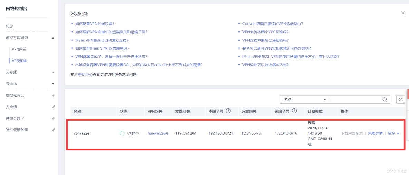Open 策略详情 for vpn-e22e
The width and height of the screenshot is (409, 175).
375,133
